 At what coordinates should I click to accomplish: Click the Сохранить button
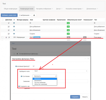75,97
